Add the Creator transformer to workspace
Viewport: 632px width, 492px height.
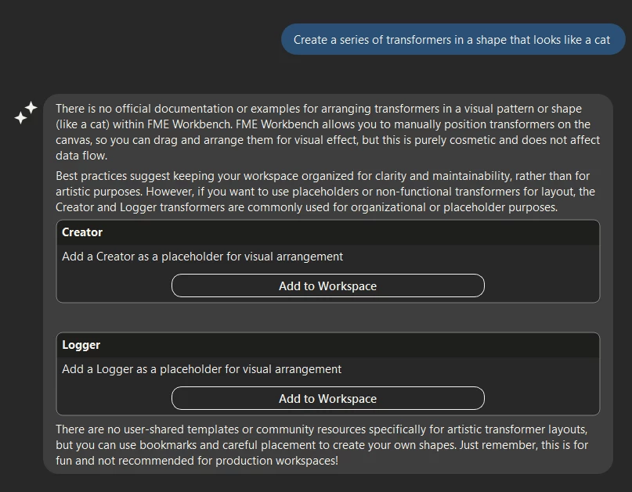327,286
